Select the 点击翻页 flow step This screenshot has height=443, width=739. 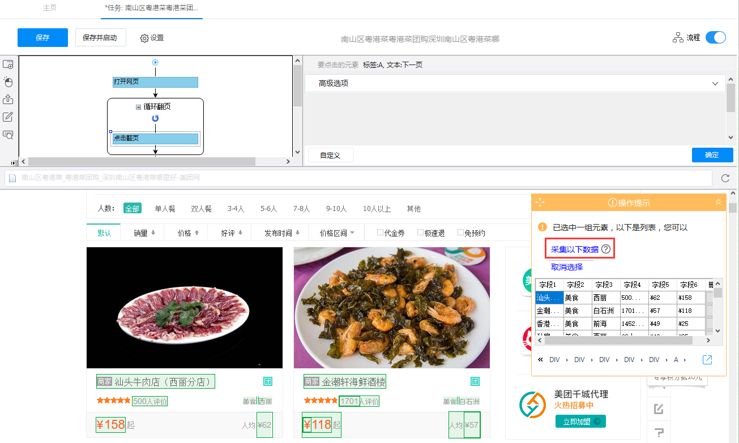pyautogui.click(x=155, y=139)
